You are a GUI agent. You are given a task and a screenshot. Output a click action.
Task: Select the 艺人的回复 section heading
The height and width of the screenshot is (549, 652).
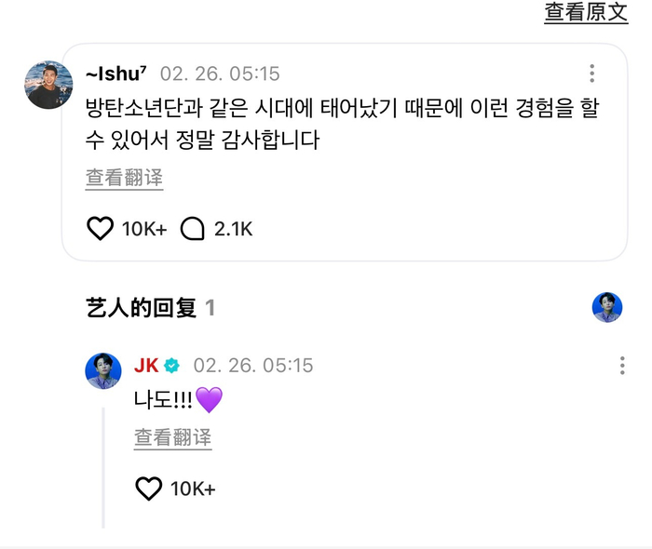(142, 308)
